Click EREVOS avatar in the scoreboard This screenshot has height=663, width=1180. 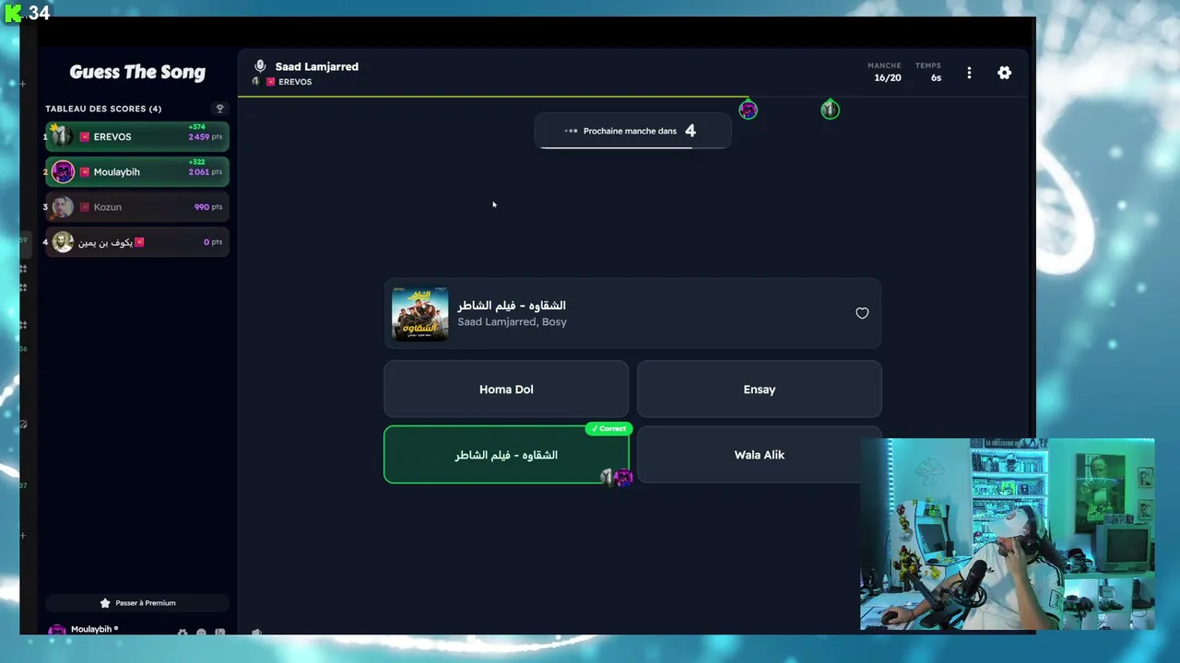point(62,137)
